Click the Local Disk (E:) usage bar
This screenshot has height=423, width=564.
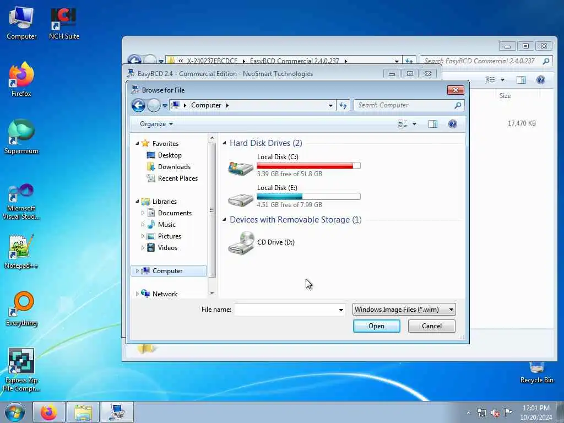308,197
